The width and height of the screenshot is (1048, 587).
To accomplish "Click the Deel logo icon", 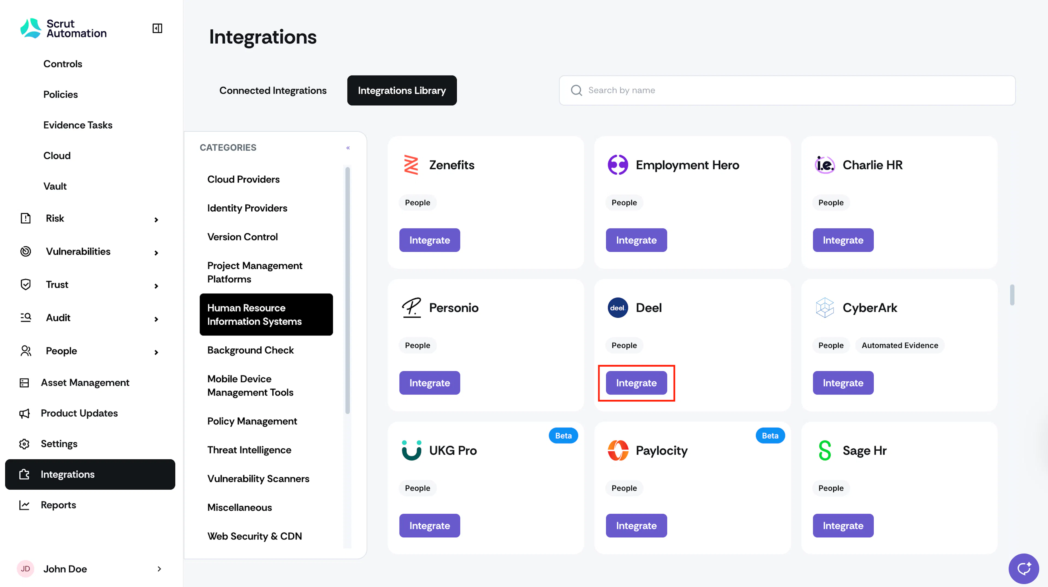I will point(618,308).
